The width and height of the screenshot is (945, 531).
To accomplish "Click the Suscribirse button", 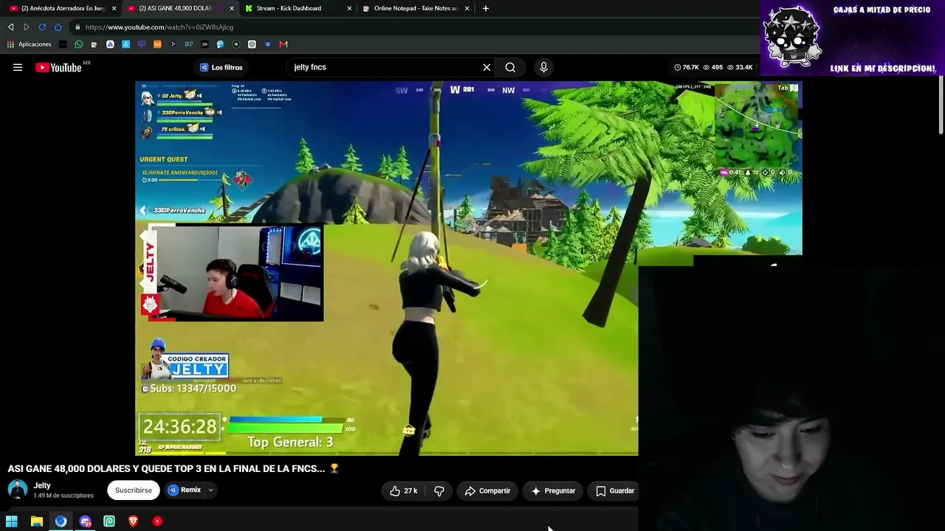I will pos(134,490).
